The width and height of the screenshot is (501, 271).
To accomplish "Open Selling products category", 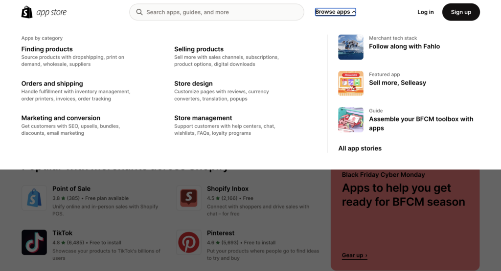I will click(199, 49).
